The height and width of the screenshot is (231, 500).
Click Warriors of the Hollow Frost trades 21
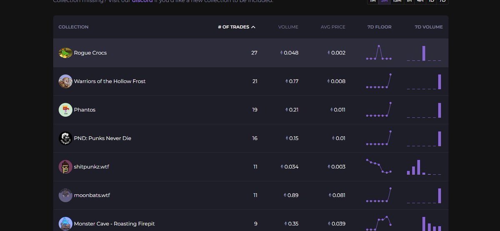coord(255,81)
